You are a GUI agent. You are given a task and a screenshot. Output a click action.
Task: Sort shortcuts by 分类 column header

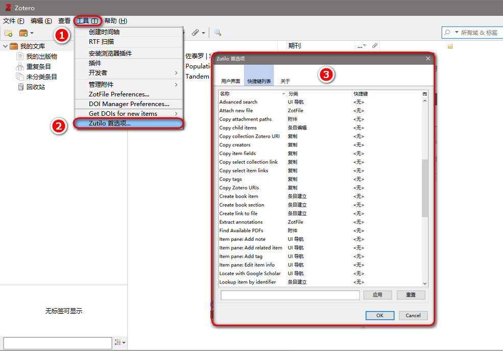319,93
